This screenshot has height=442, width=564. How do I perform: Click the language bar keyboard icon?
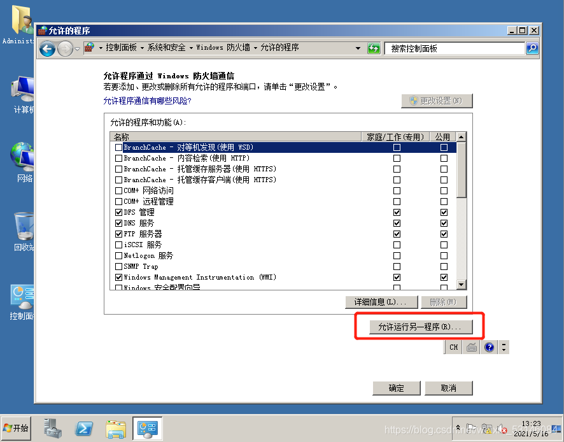pyautogui.click(x=472, y=347)
